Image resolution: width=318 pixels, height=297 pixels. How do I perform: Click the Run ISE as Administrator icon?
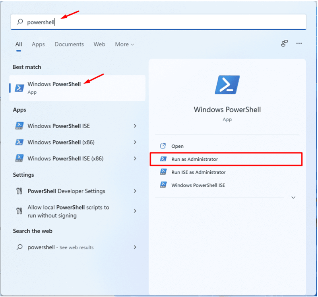(163, 172)
